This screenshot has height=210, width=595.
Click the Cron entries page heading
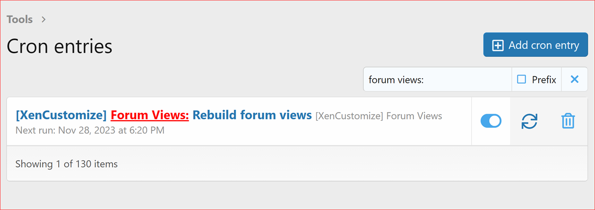coord(59,46)
